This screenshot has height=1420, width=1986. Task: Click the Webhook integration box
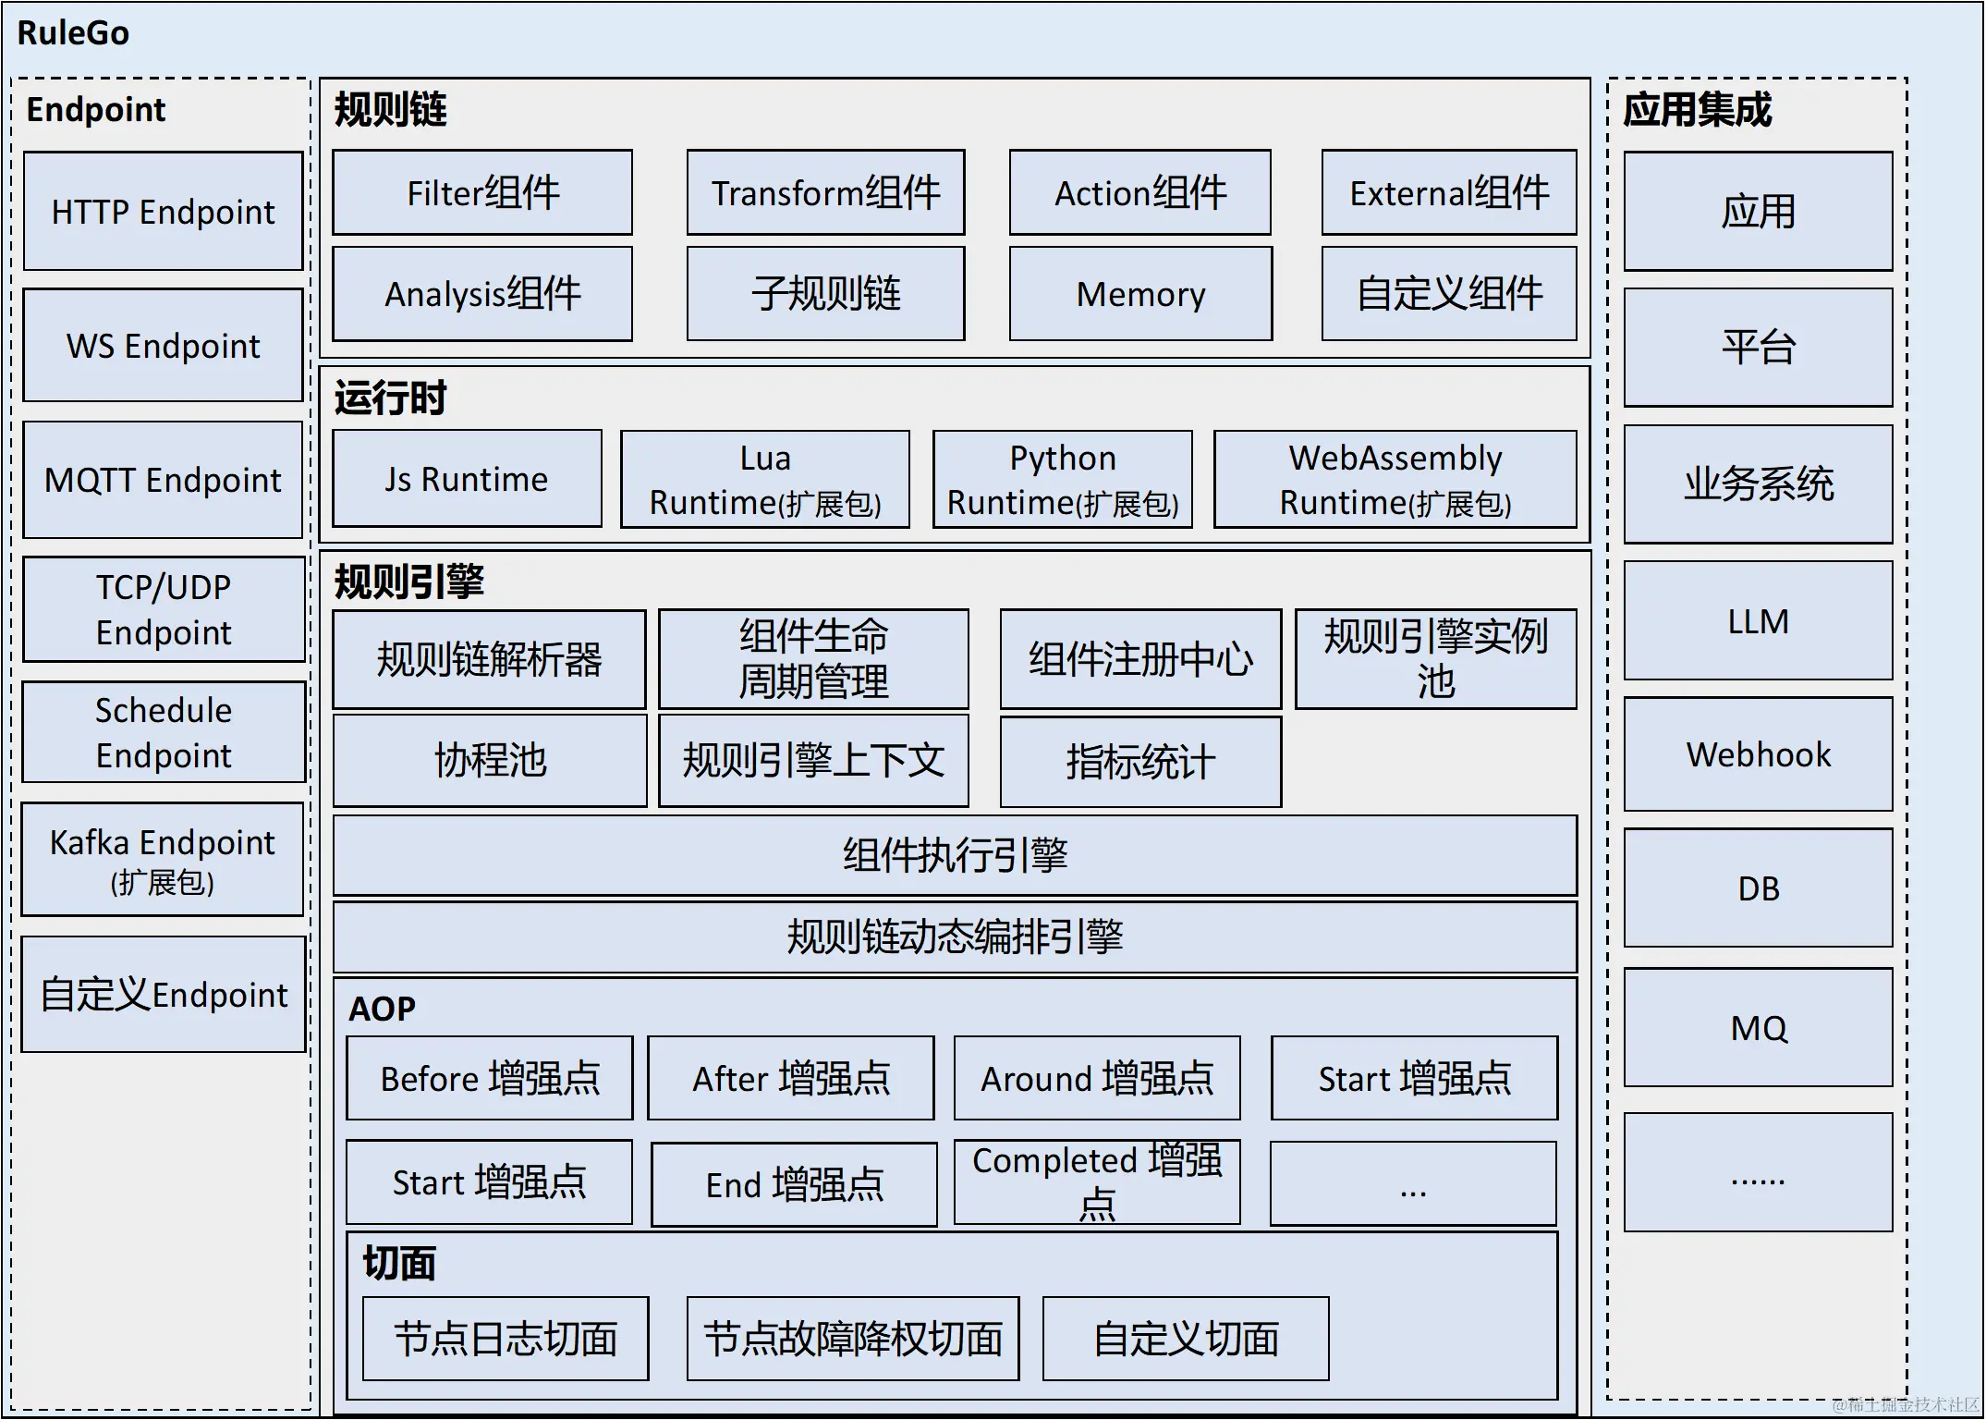pos(1758,754)
